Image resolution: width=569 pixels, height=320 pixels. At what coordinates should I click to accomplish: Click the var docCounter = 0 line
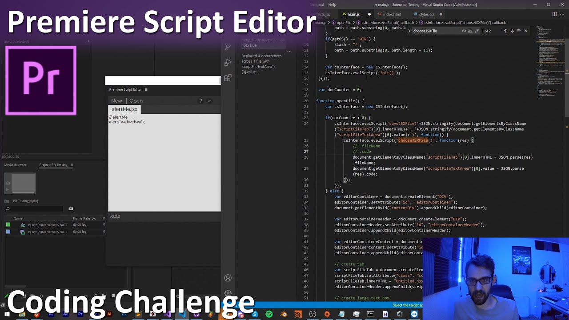click(340, 90)
